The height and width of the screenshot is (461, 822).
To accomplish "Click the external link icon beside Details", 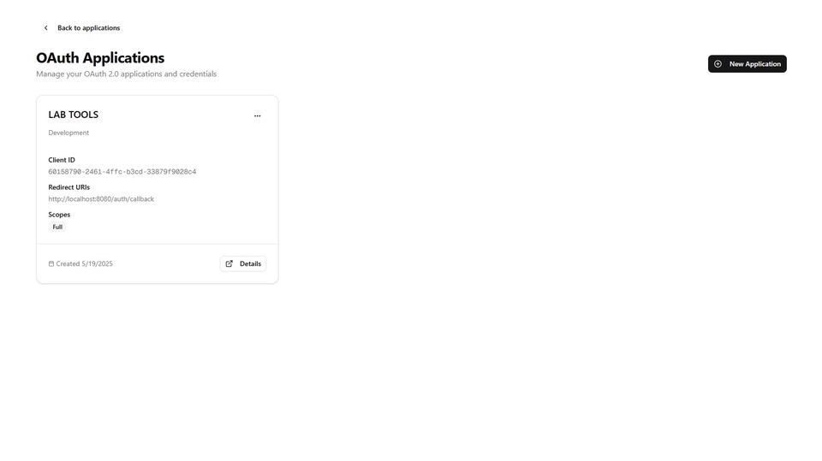I will point(229,264).
